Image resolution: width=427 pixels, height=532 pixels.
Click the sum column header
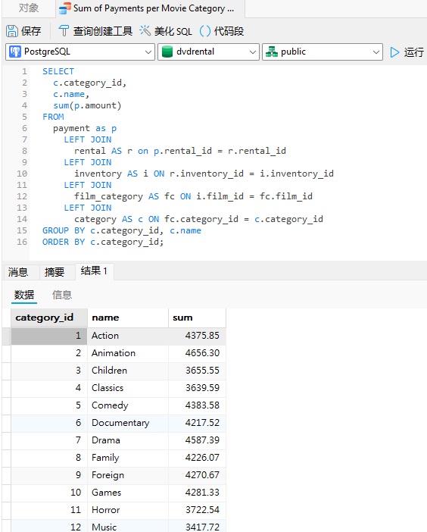[x=197, y=318]
